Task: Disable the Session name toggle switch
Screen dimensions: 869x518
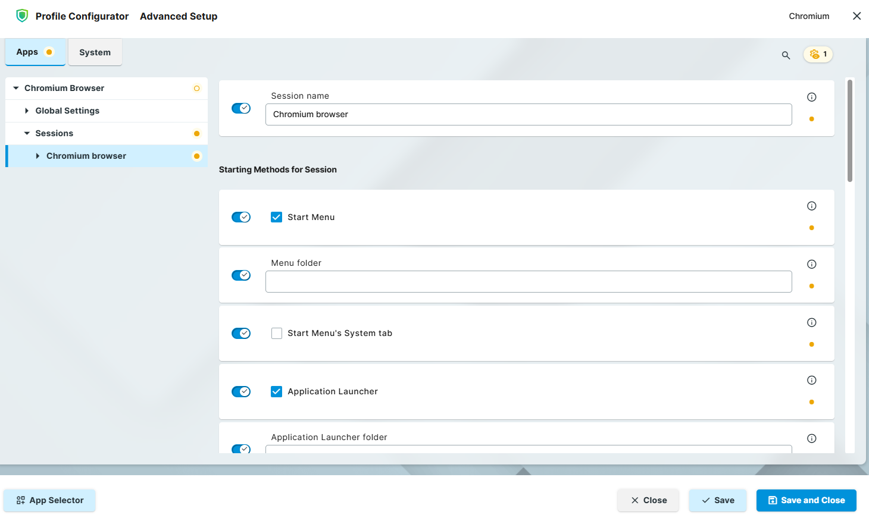Action: pos(241,108)
